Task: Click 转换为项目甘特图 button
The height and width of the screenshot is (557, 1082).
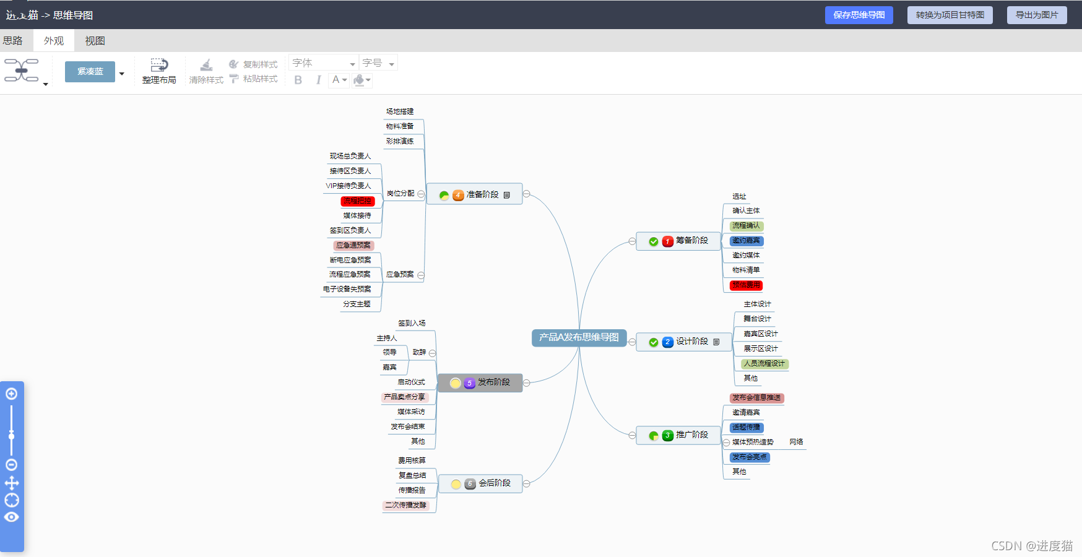Action: click(950, 15)
